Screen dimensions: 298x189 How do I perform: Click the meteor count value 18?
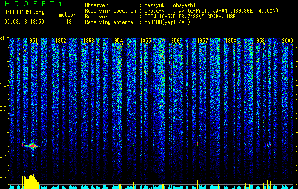click(x=69, y=22)
